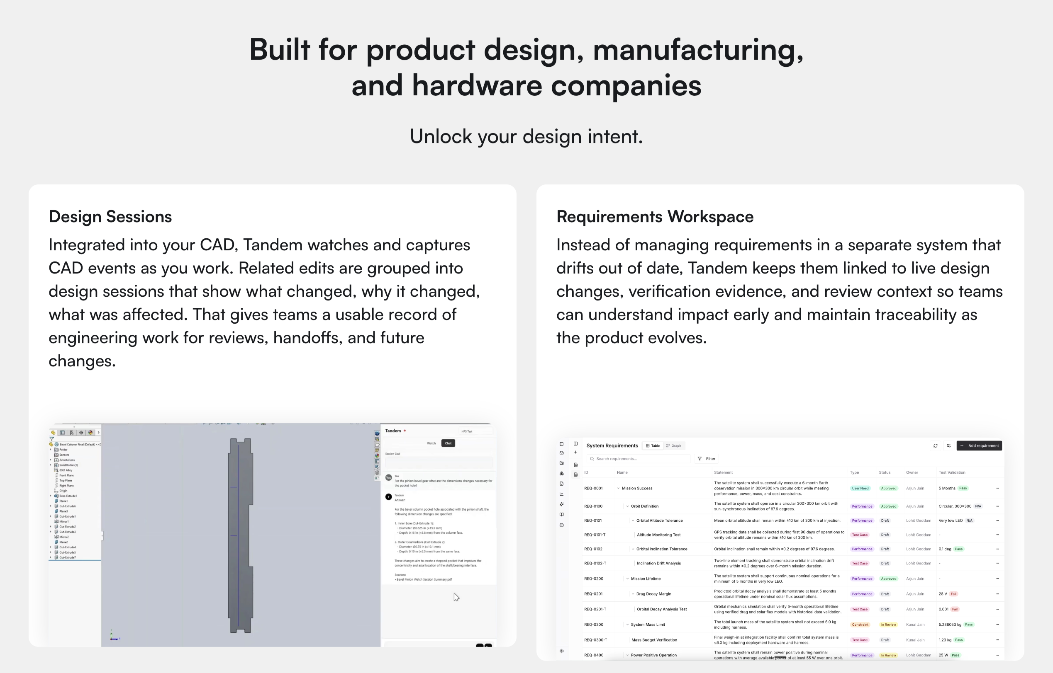Click the plus icon in the secondary sidebar
The image size is (1053, 673).
click(x=576, y=453)
